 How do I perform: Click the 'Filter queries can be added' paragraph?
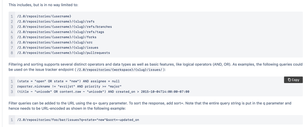[x=150, y=106]
